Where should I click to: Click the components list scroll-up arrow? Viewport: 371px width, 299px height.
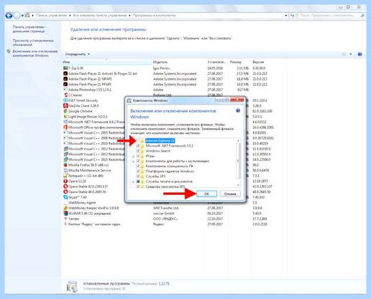238,141
